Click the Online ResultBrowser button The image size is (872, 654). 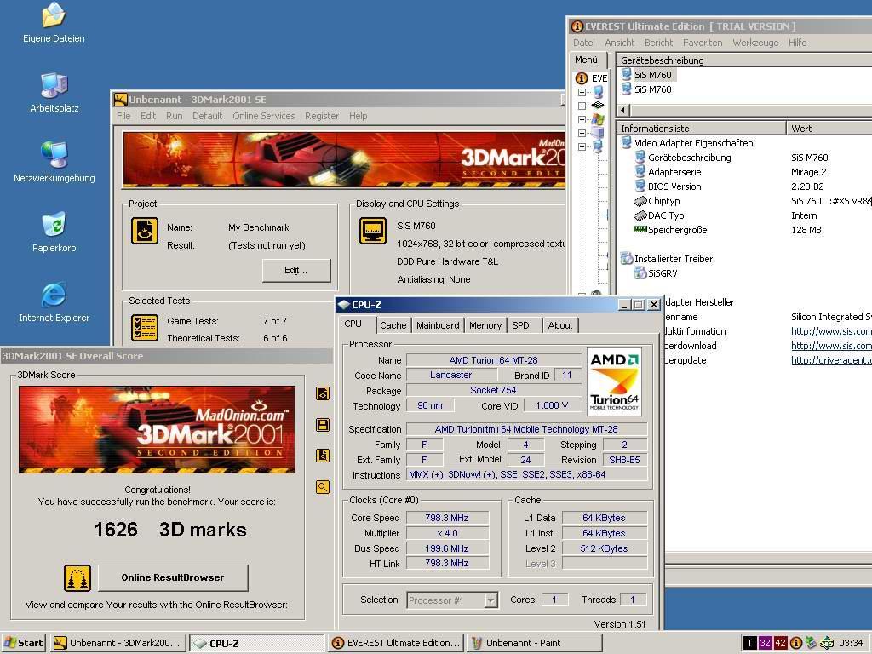click(173, 578)
